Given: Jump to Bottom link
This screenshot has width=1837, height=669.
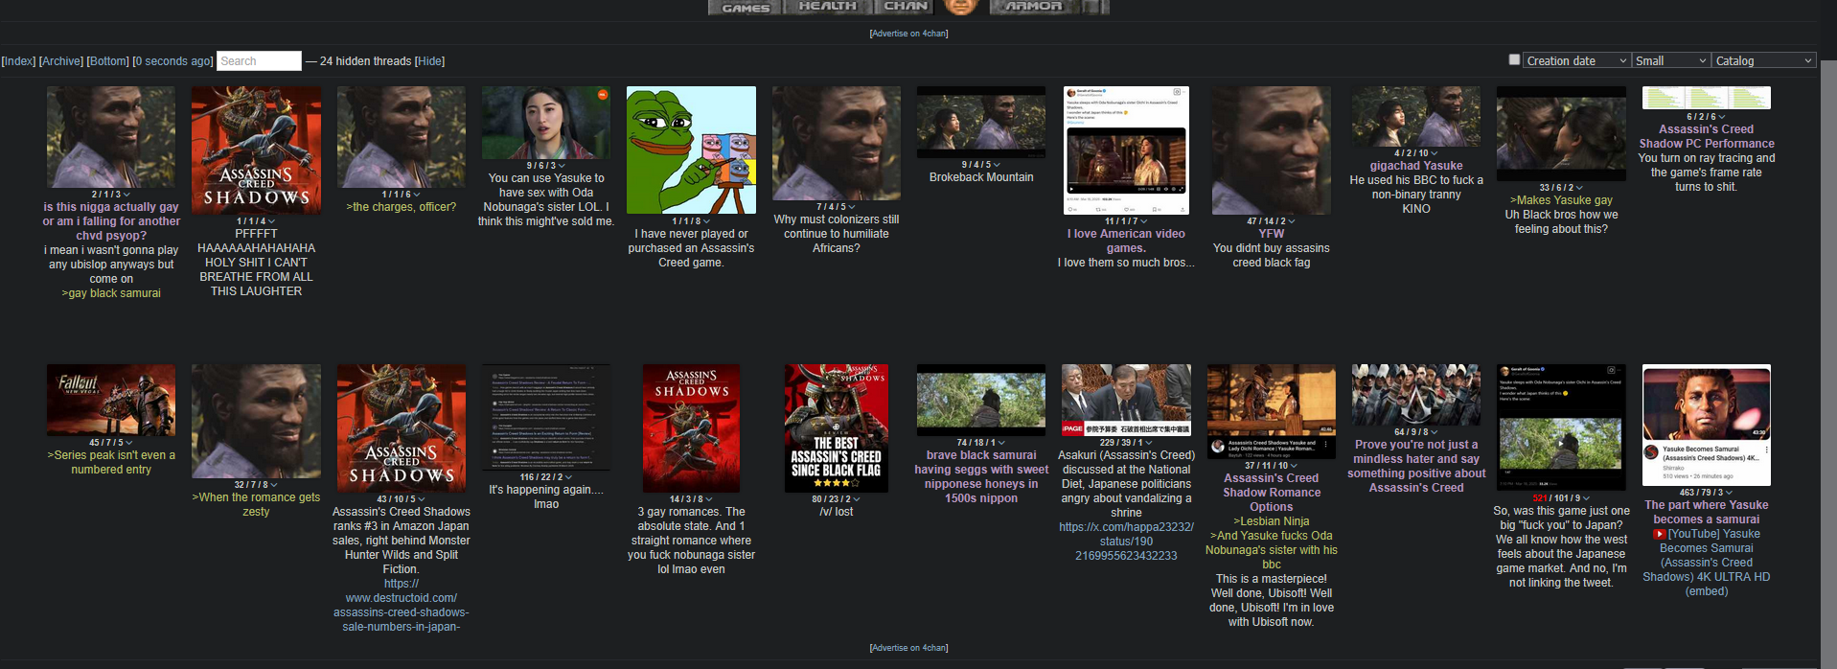Looking at the screenshot, I should coord(108,61).
